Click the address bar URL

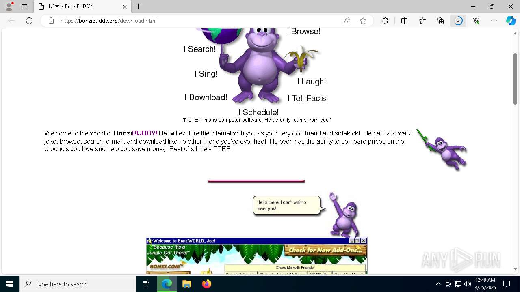pyautogui.click(x=108, y=21)
